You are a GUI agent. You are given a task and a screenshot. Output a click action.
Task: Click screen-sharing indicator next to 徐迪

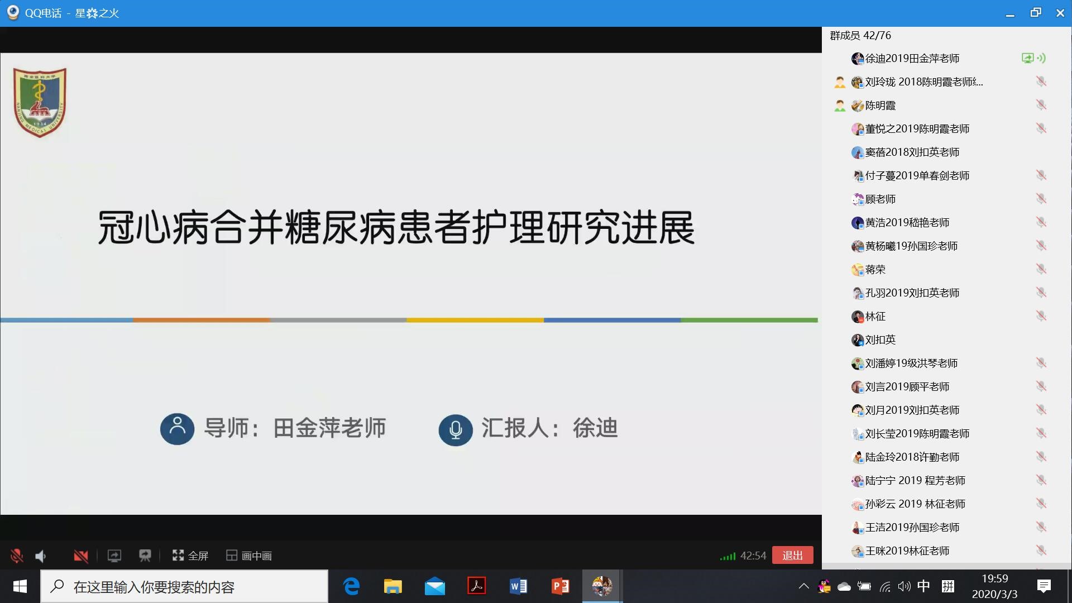pyautogui.click(x=1027, y=58)
